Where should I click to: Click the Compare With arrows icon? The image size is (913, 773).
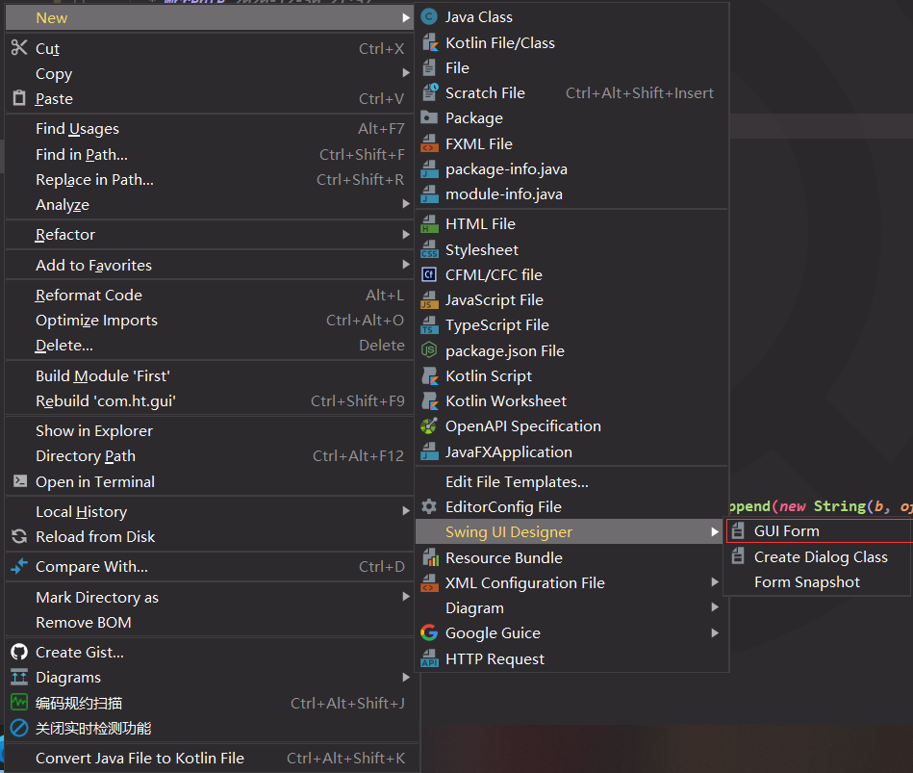(19, 566)
